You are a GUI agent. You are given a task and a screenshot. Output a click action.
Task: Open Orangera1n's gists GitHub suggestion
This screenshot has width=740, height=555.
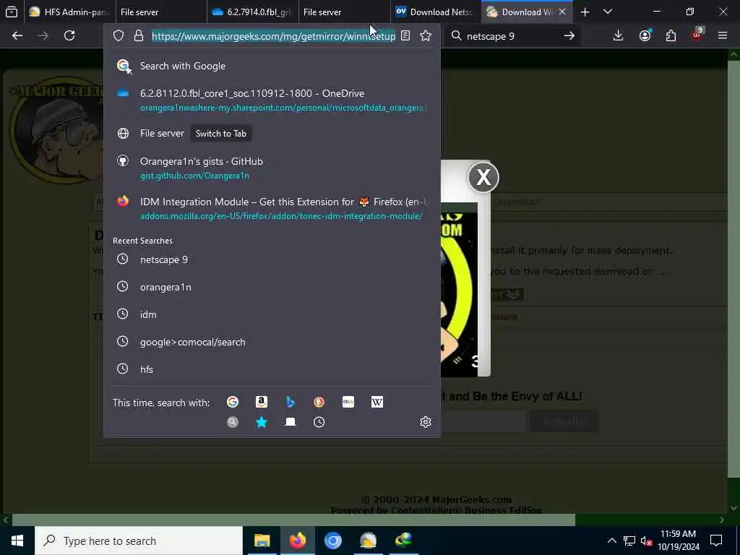(272, 168)
